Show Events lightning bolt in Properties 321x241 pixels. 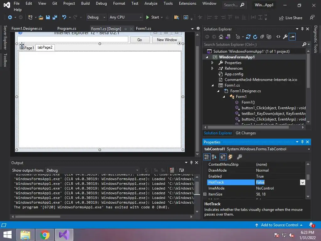point(230,157)
